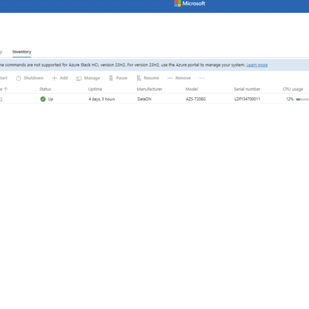
Task: Click the 'LDFY34700011' serial number cell
Action: [247, 99]
